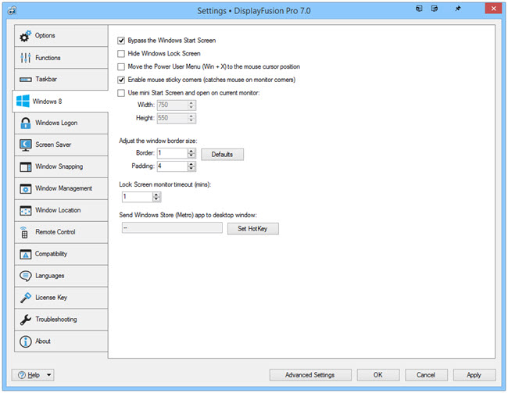Click the About info icon
The height and width of the screenshot is (393, 508).
click(26, 341)
